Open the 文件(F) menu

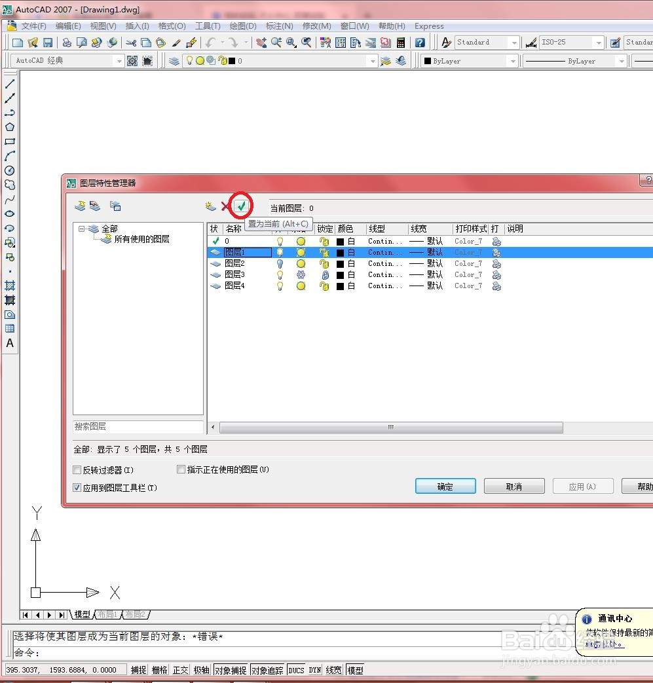[33, 26]
